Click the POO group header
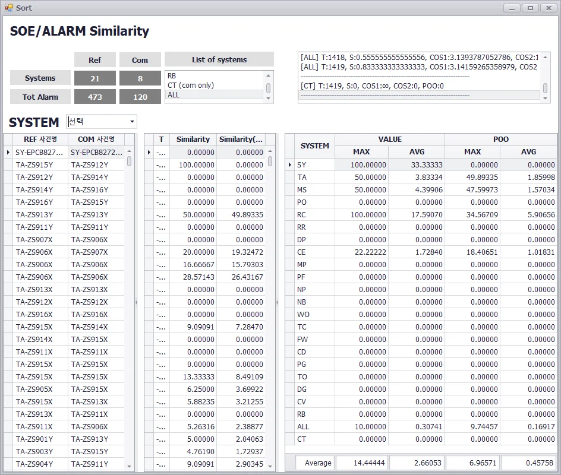Viewport: 561px width, 475px height. pyautogui.click(x=500, y=140)
